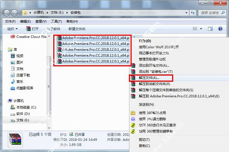Select Creative Cloud Files in sidebar
This screenshot has height=152, width=229.
29,37
